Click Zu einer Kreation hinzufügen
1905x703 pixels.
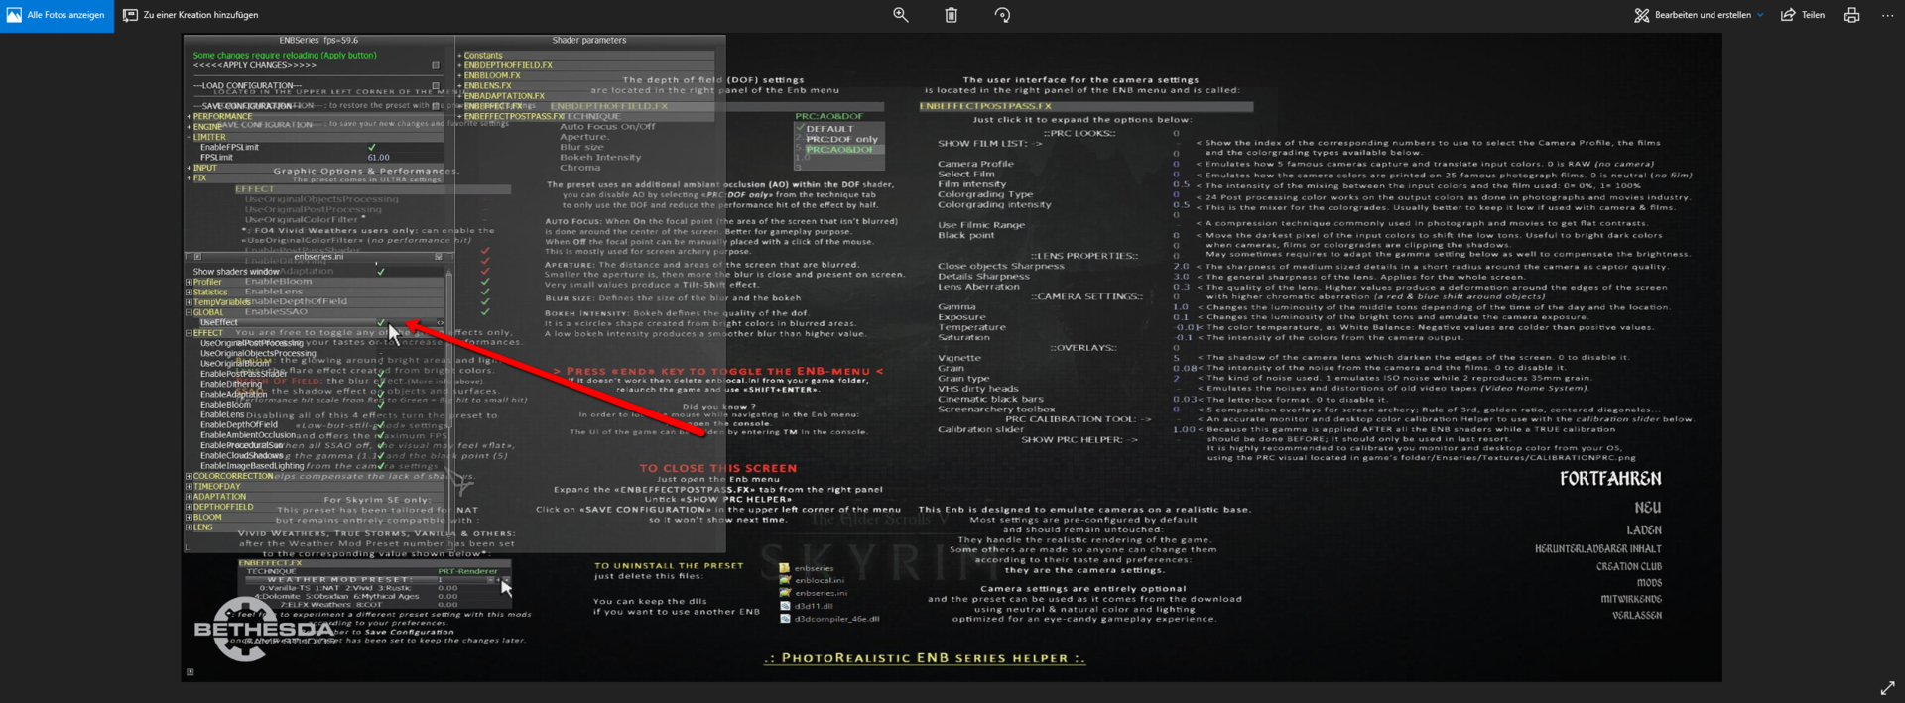[x=190, y=16]
